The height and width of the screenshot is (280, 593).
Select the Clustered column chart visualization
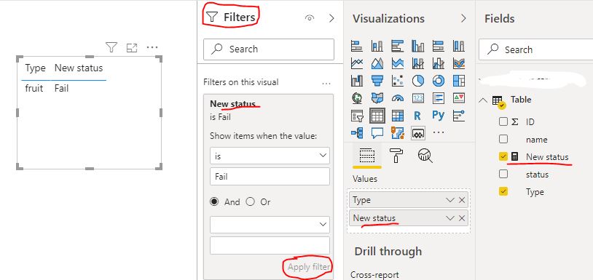coord(418,46)
